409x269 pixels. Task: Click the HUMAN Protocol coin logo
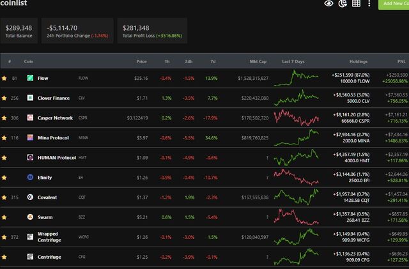click(x=30, y=157)
